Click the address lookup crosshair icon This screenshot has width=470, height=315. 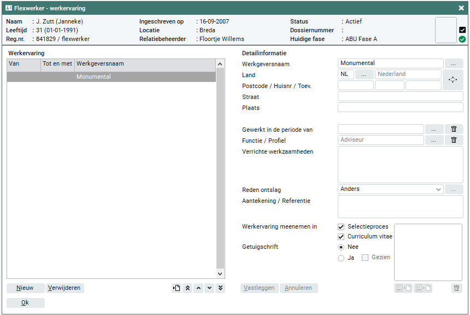pyautogui.click(x=453, y=80)
